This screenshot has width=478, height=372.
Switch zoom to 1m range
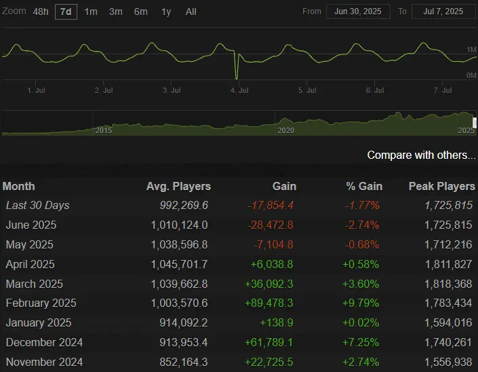click(90, 12)
